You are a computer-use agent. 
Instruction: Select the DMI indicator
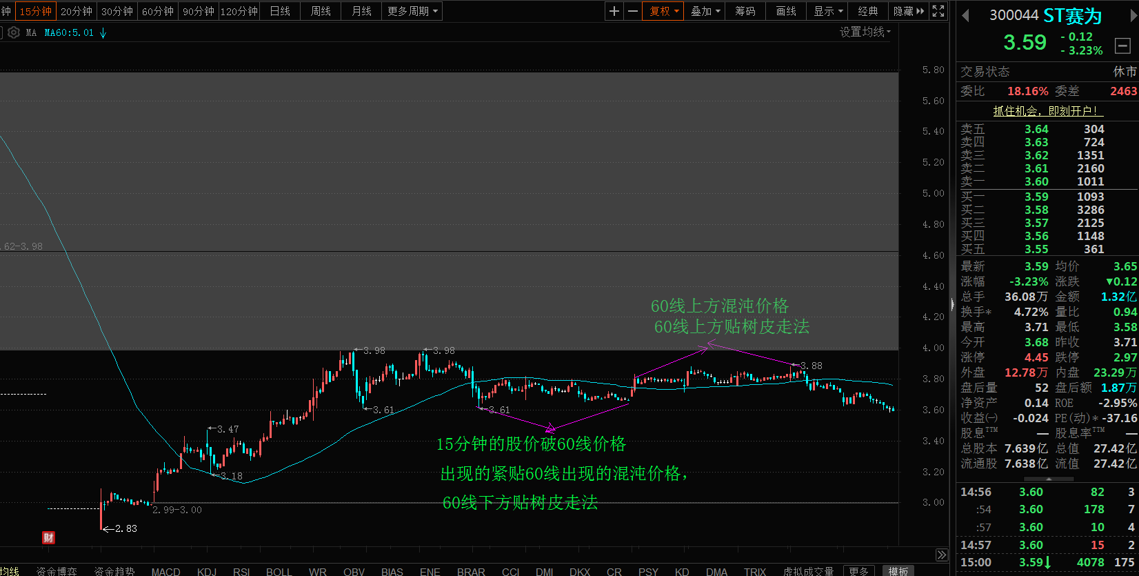544,571
